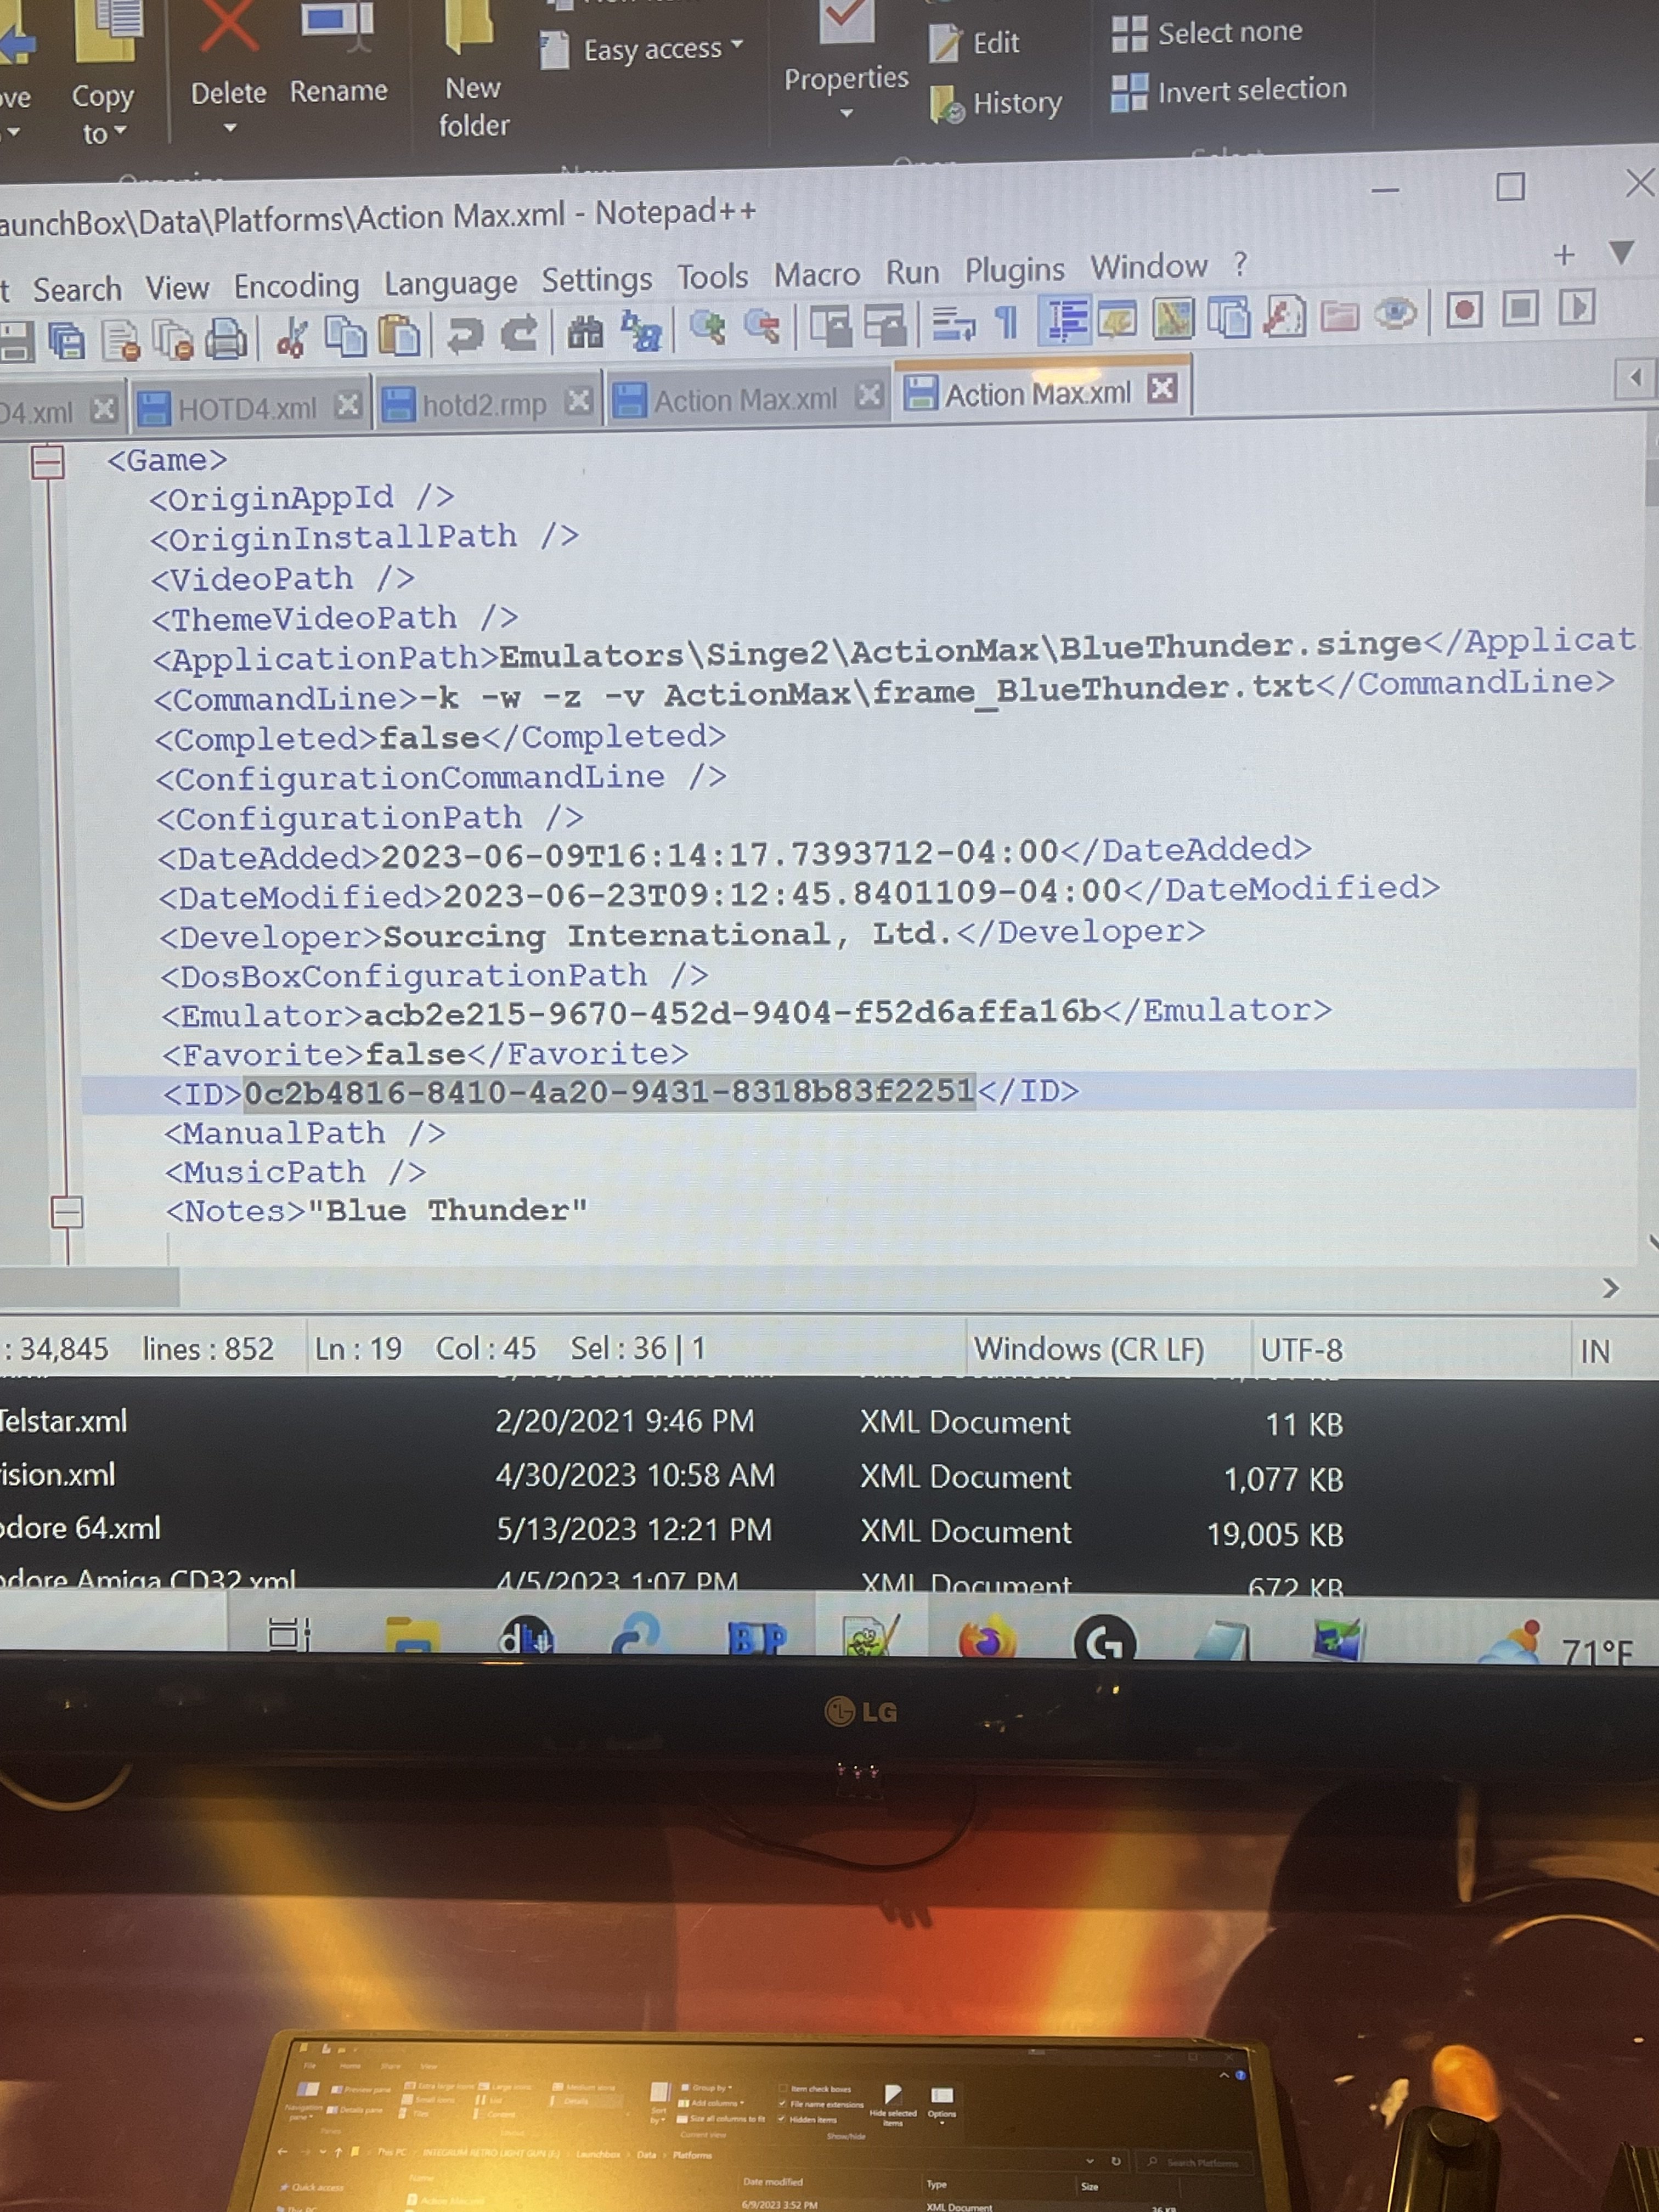Image resolution: width=1659 pixels, height=2212 pixels.
Task: Open the Easy access dropdown
Action: click(642, 49)
